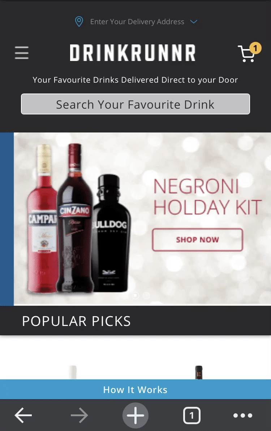Screen dimensions: 271x431
Task: Open new tab with plus button
Action: click(x=135, y=415)
